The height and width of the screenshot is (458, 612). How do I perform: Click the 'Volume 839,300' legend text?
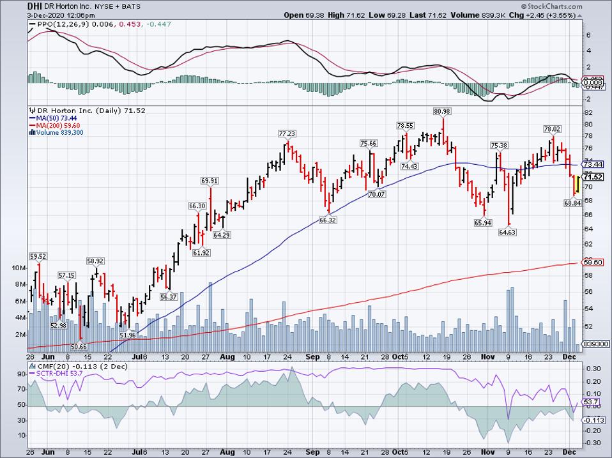(59, 133)
